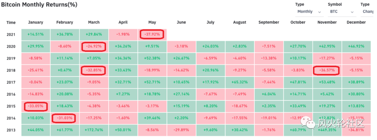The width and height of the screenshot is (377, 140).
Task: Click the circled March 2020 -24.92% cell
Action: [94, 47]
